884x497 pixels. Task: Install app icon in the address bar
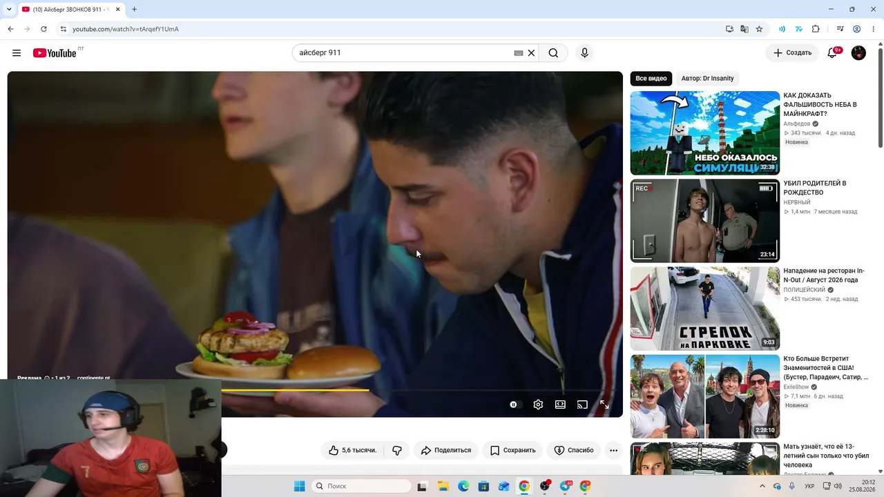729,29
